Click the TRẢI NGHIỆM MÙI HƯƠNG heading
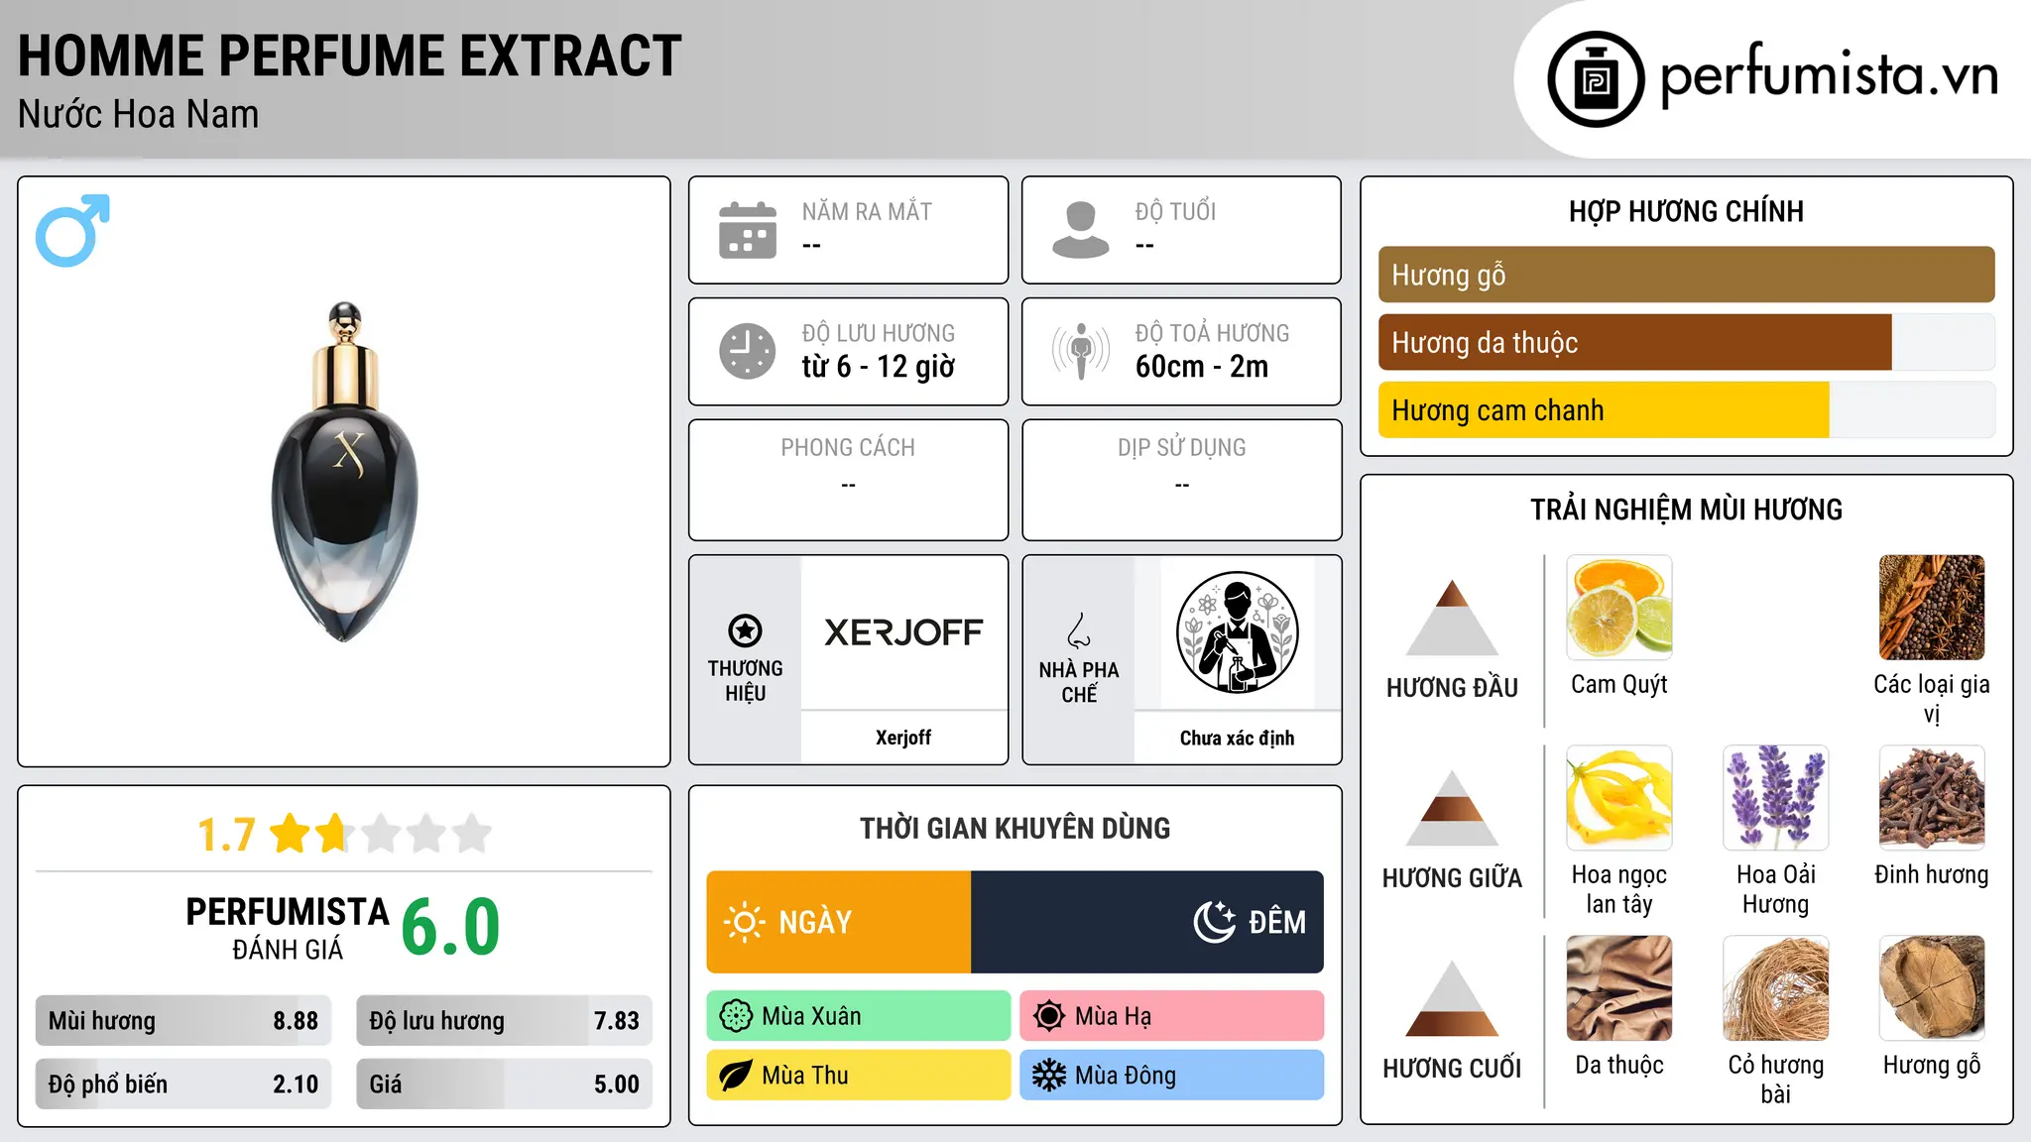Screen dimensions: 2031x1142 1686,510
